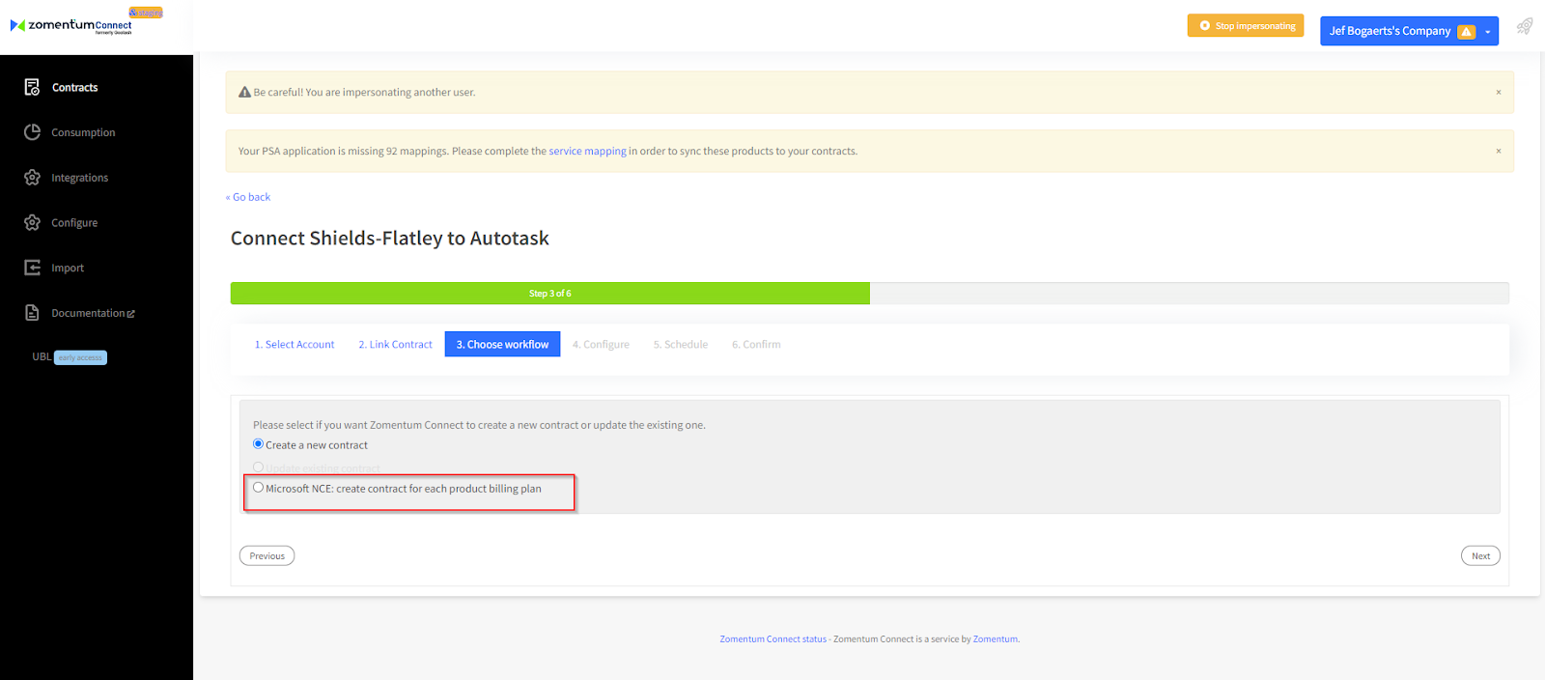The height and width of the screenshot is (680, 1545).
Task: Click the staging badge near logo
Action: point(146,13)
